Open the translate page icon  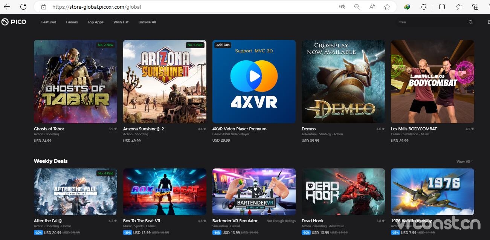point(342,7)
